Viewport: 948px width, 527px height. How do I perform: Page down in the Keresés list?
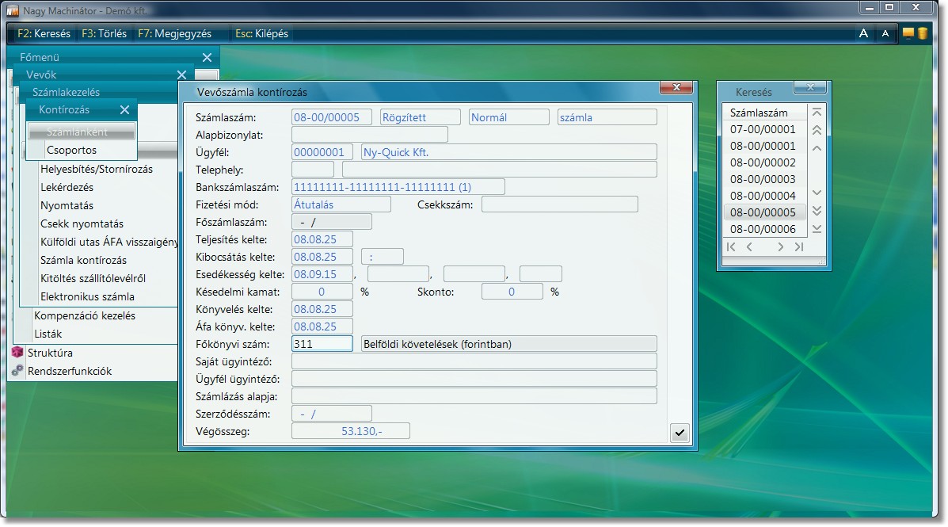coord(817,211)
